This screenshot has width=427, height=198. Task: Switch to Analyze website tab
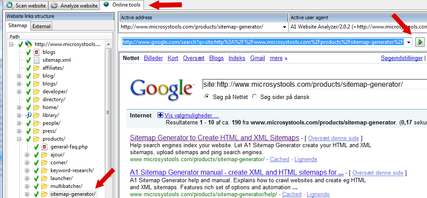[x=74, y=5]
